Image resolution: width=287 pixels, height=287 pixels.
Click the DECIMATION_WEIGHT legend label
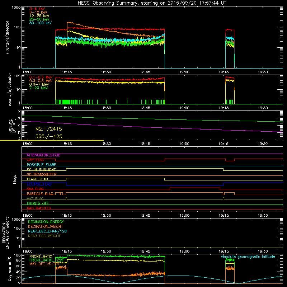(46, 226)
